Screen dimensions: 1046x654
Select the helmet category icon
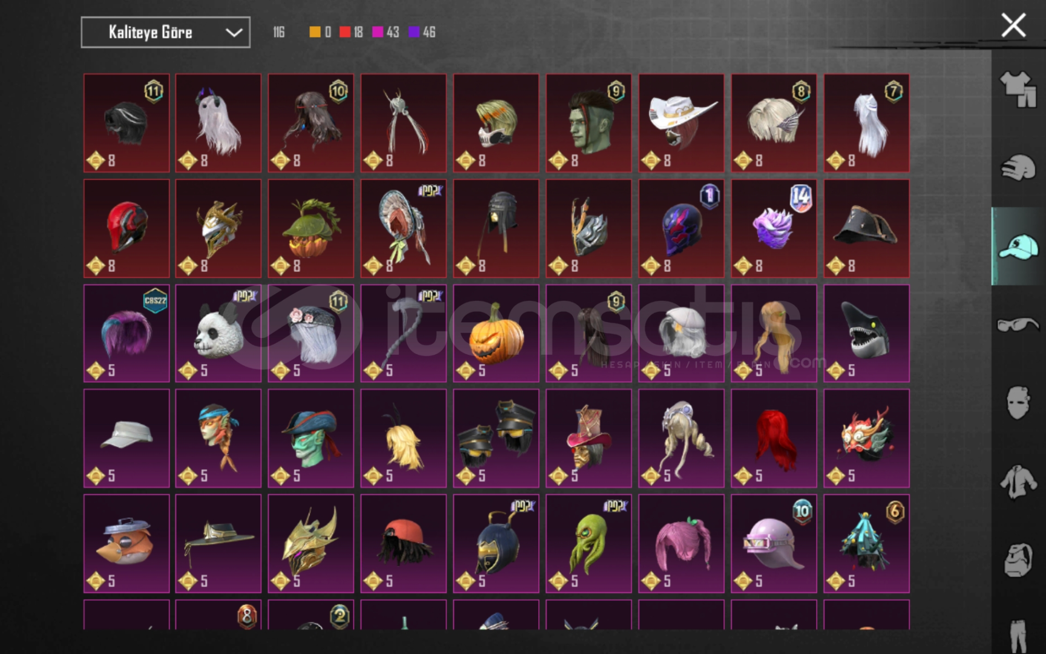1018,168
